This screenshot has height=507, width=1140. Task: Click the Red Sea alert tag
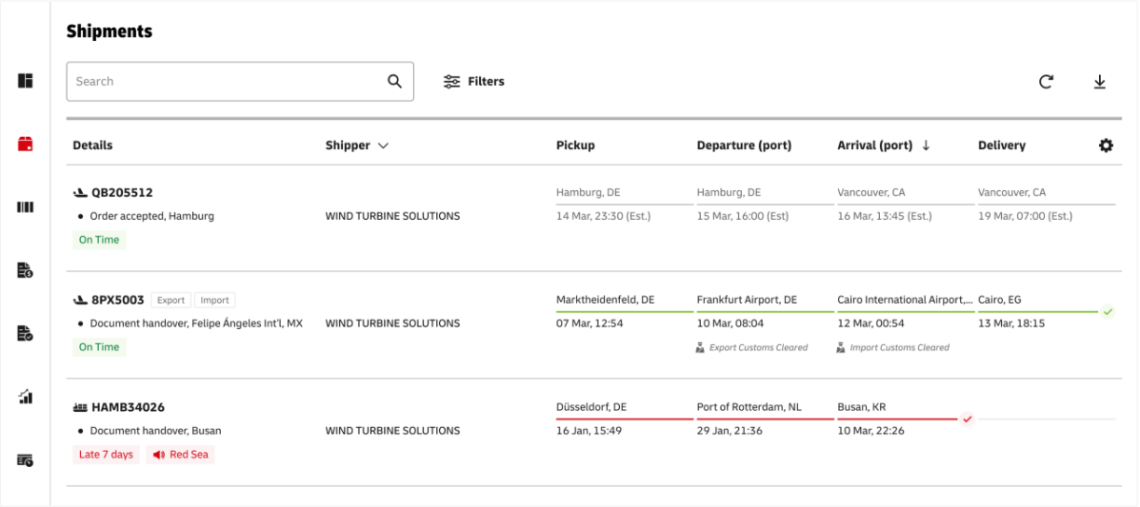(x=181, y=455)
